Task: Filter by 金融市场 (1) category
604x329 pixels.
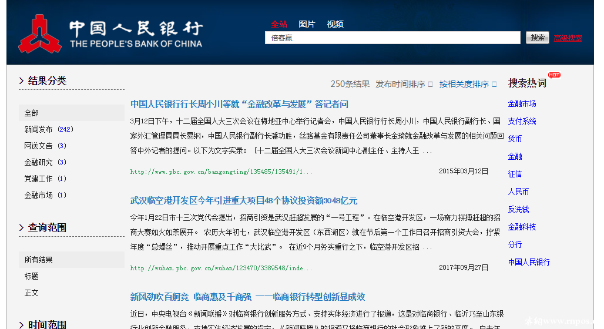Action: pos(45,195)
